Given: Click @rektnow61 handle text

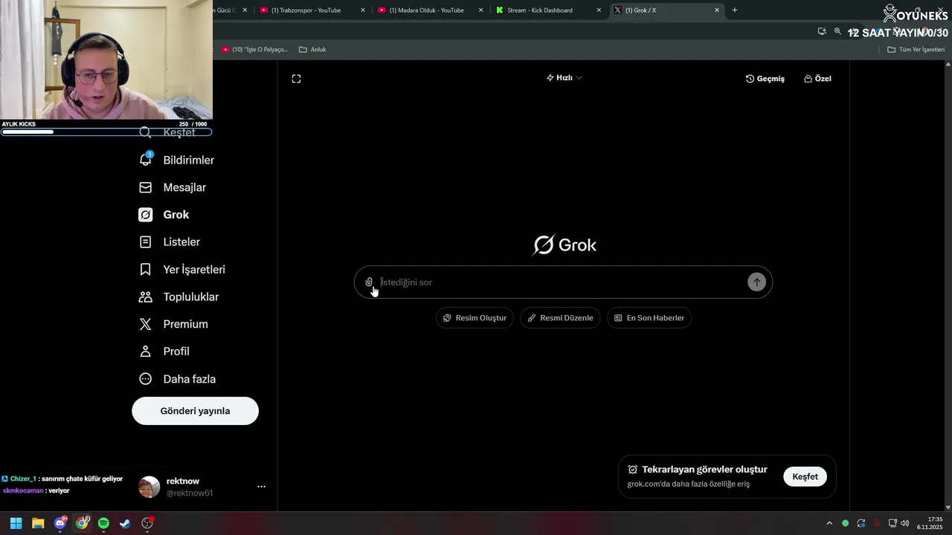Looking at the screenshot, I should pos(190,493).
